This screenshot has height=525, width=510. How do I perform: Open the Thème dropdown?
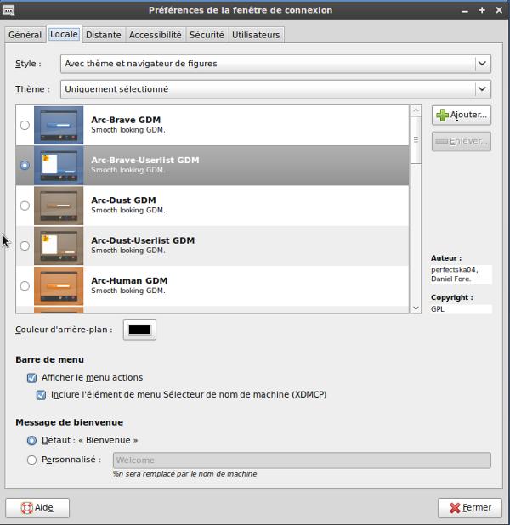click(x=275, y=89)
